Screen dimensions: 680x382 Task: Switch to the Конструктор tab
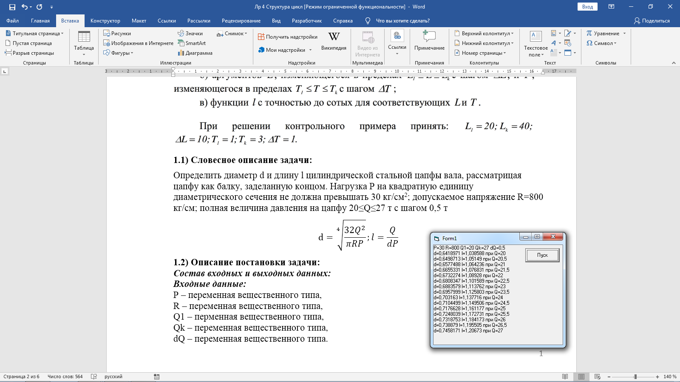coord(105,20)
